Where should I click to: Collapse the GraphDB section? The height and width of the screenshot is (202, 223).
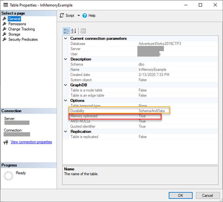pyautogui.click(x=66, y=85)
